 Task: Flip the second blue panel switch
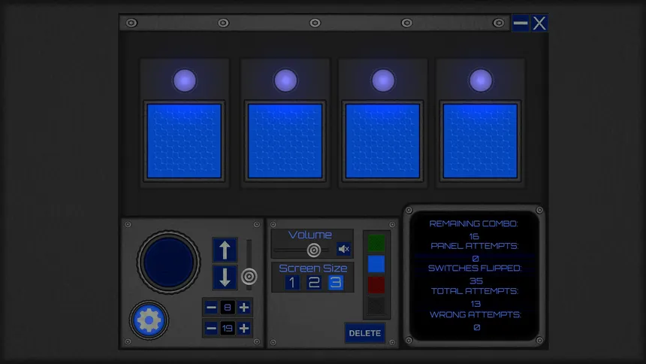click(x=285, y=141)
